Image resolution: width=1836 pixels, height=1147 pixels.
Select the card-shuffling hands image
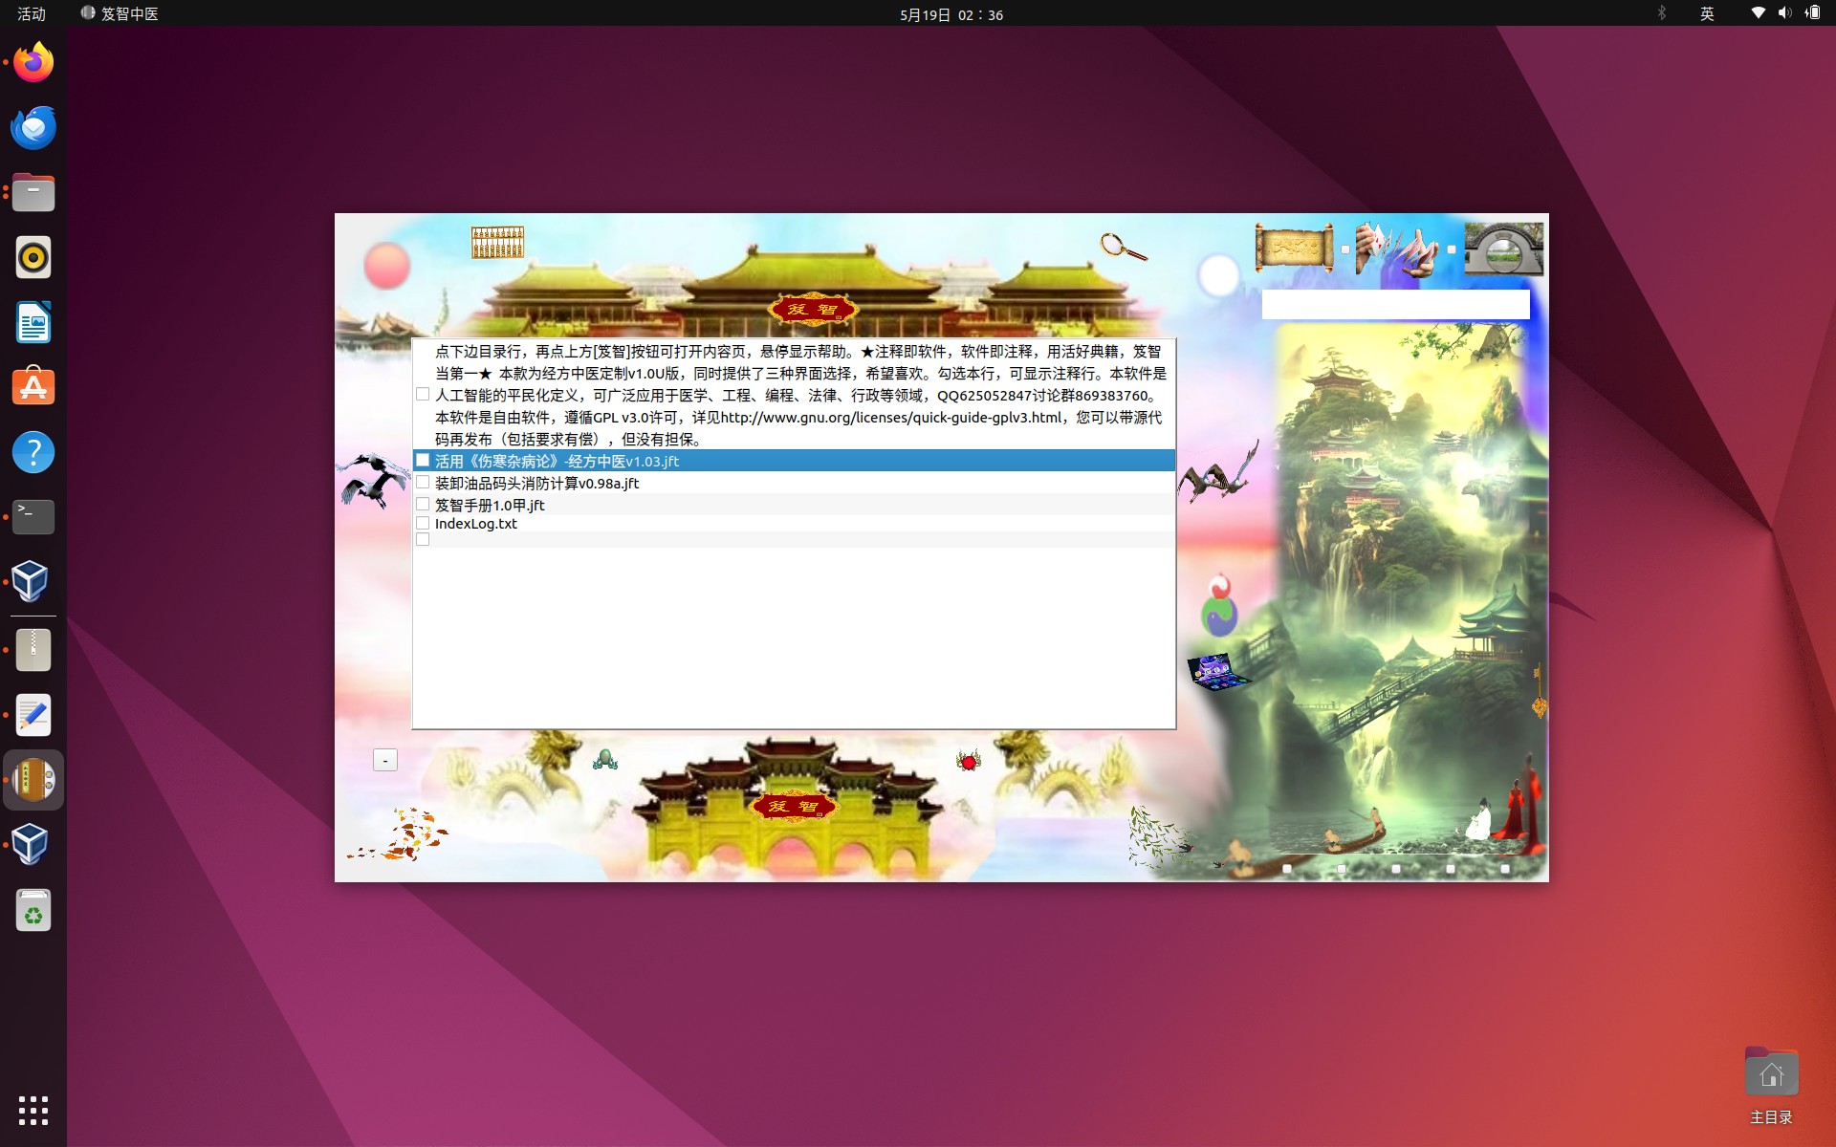(1396, 249)
